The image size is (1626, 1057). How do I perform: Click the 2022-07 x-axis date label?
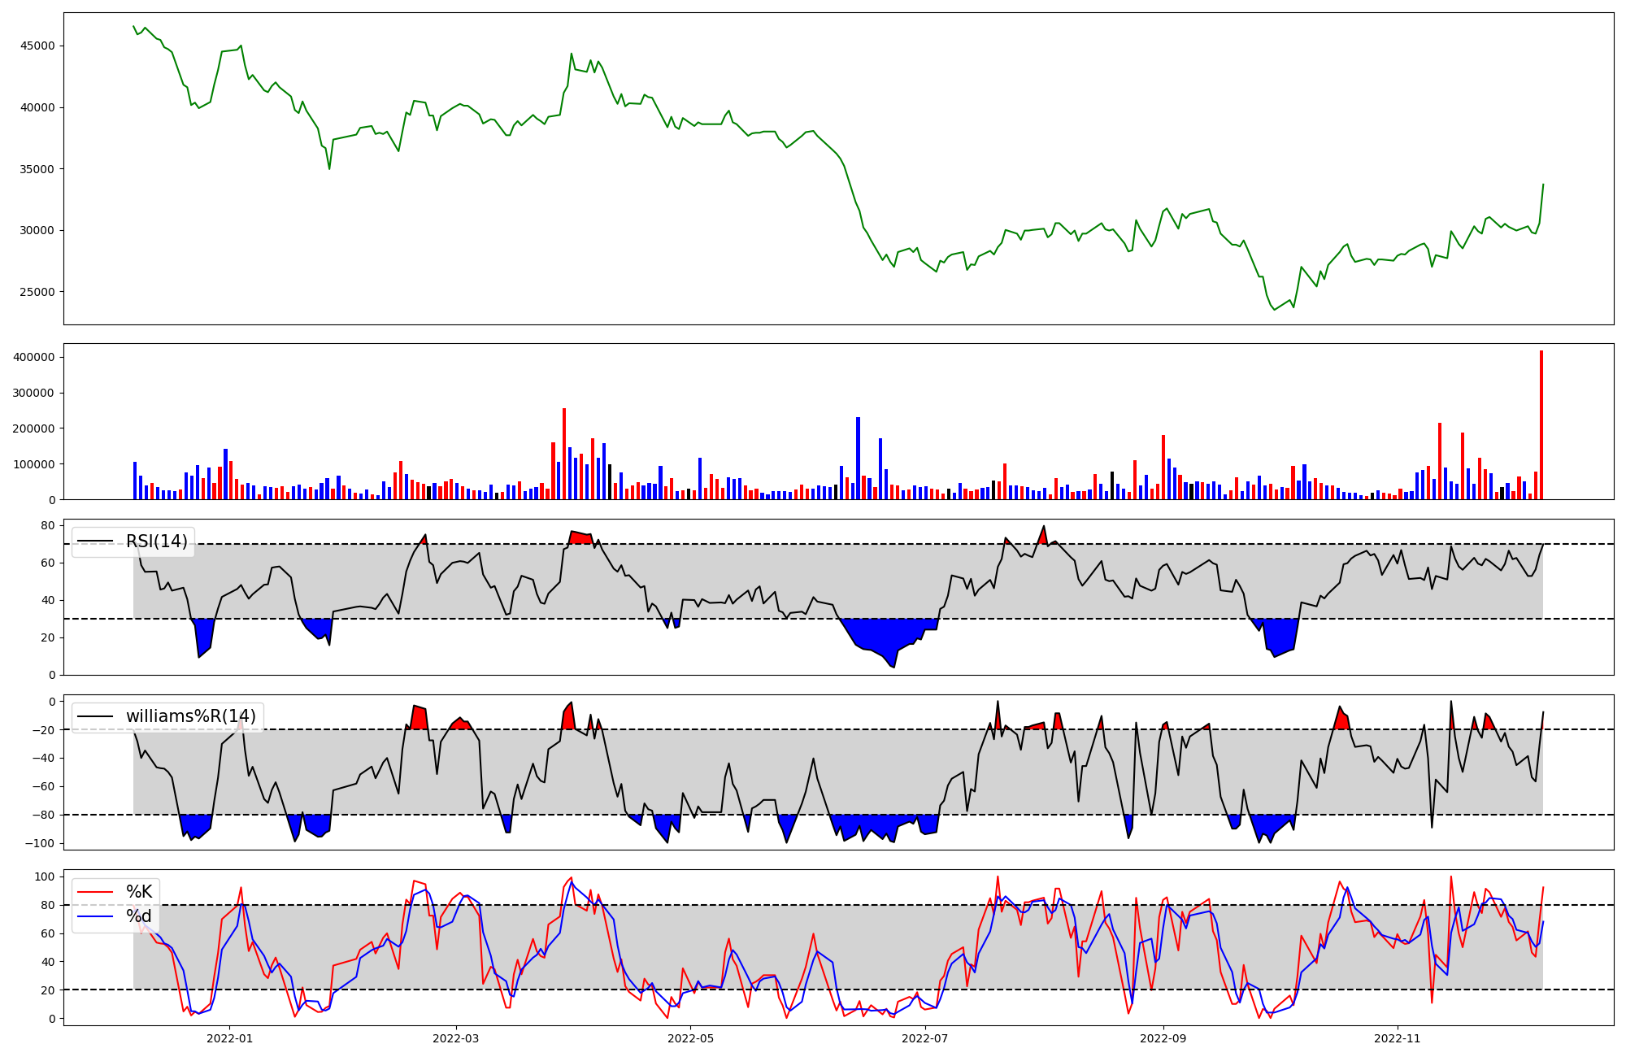tap(925, 1038)
